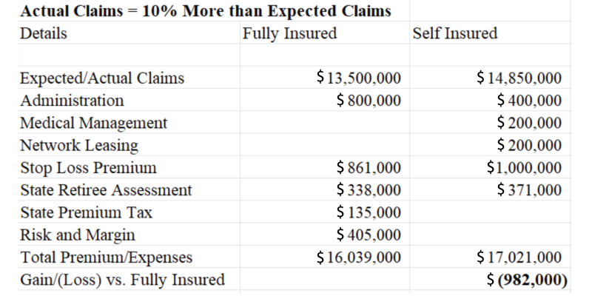Select the 'Self Insured' column header
Viewport: 592px width, 296px height.
(x=454, y=33)
